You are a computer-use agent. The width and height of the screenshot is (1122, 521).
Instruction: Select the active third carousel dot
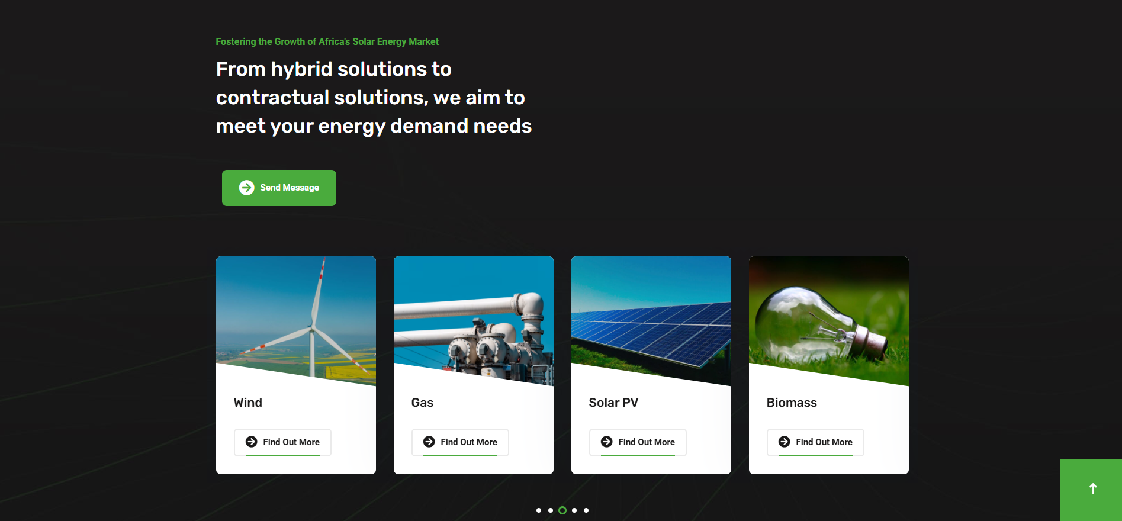[562, 510]
